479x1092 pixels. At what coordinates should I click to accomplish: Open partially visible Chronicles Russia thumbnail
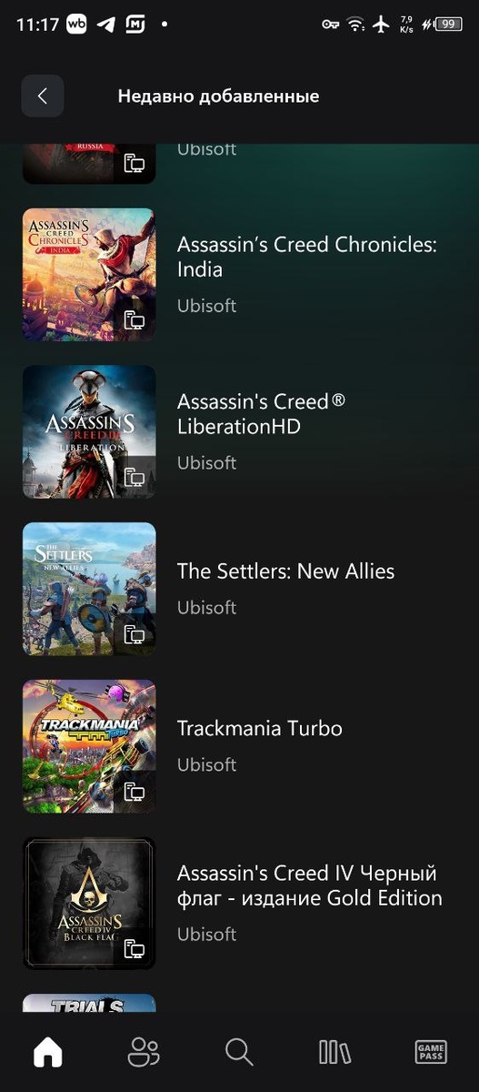89,164
